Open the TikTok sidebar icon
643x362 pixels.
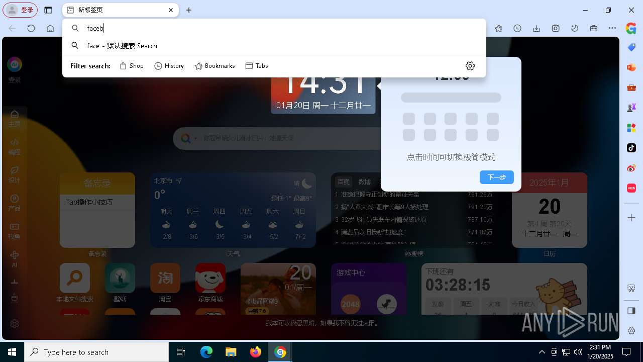(631, 148)
